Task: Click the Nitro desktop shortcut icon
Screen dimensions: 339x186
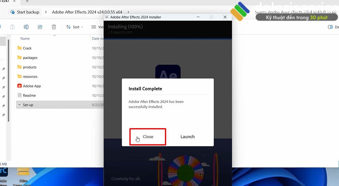Action: [x=23, y=172]
